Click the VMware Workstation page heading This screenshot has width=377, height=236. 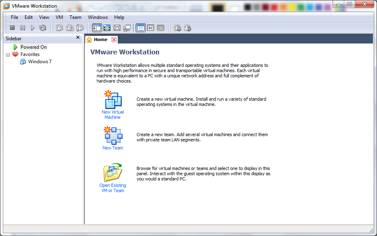pyautogui.click(x=125, y=52)
